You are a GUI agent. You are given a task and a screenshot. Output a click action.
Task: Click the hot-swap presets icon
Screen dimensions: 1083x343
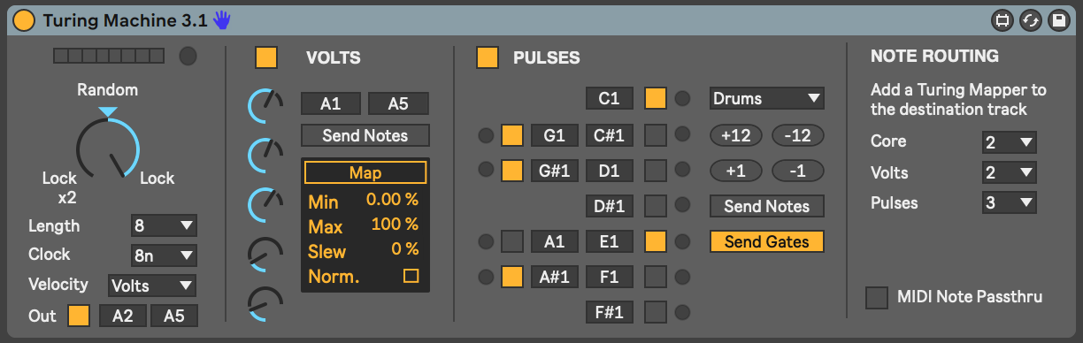(x=1030, y=20)
